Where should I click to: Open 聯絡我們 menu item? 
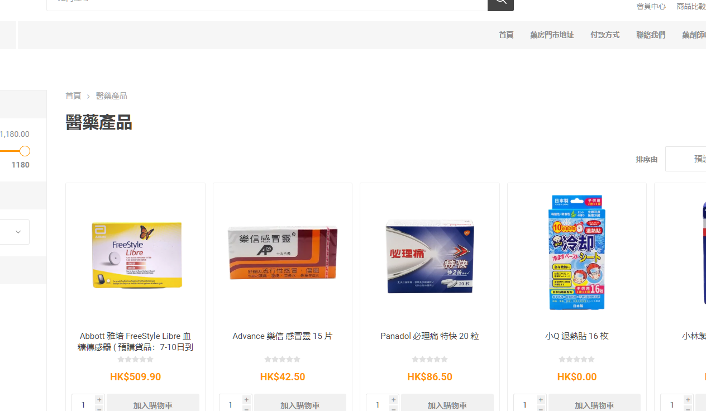coord(651,35)
